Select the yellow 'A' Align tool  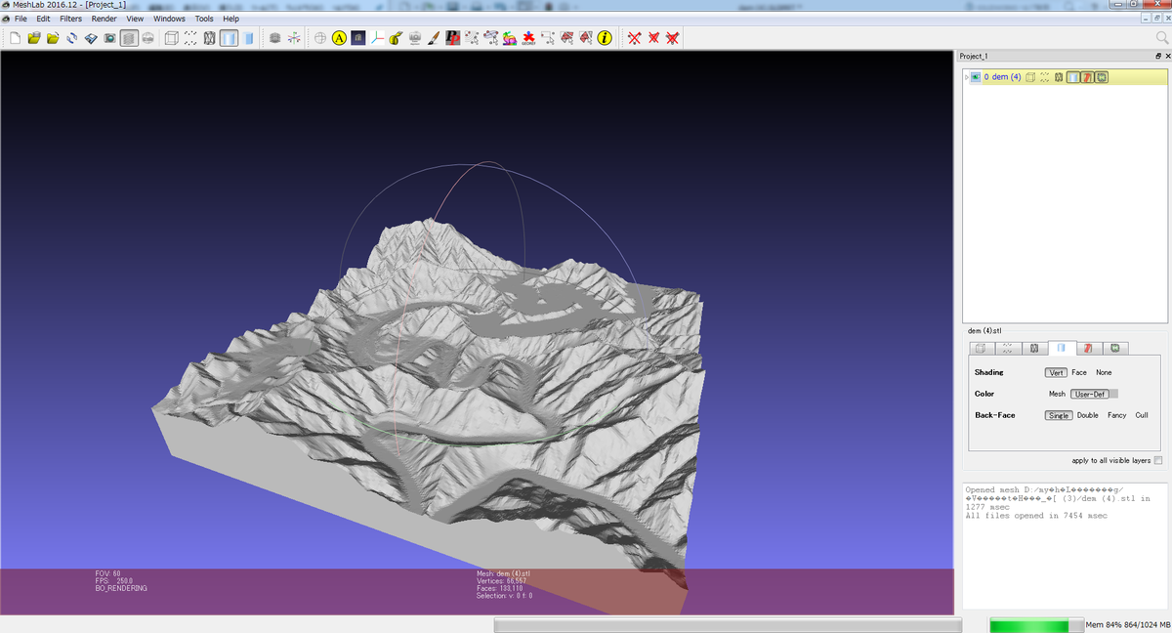pos(339,38)
